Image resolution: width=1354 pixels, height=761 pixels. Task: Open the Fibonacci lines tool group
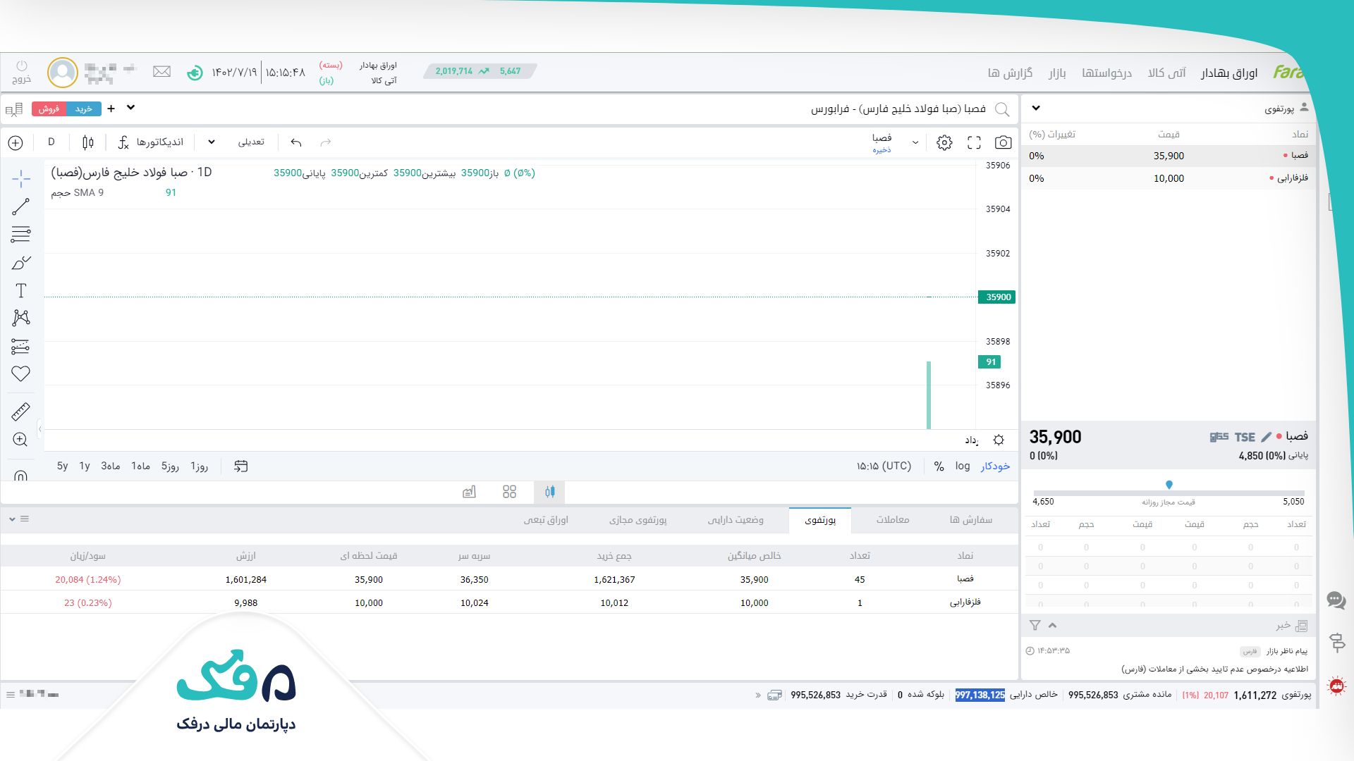point(21,234)
